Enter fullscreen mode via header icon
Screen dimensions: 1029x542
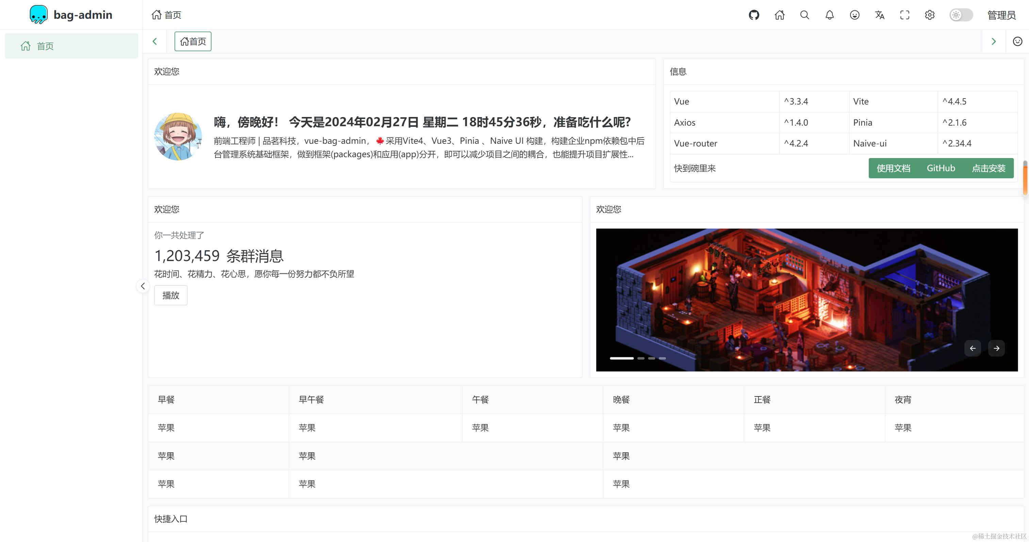[905, 15]
